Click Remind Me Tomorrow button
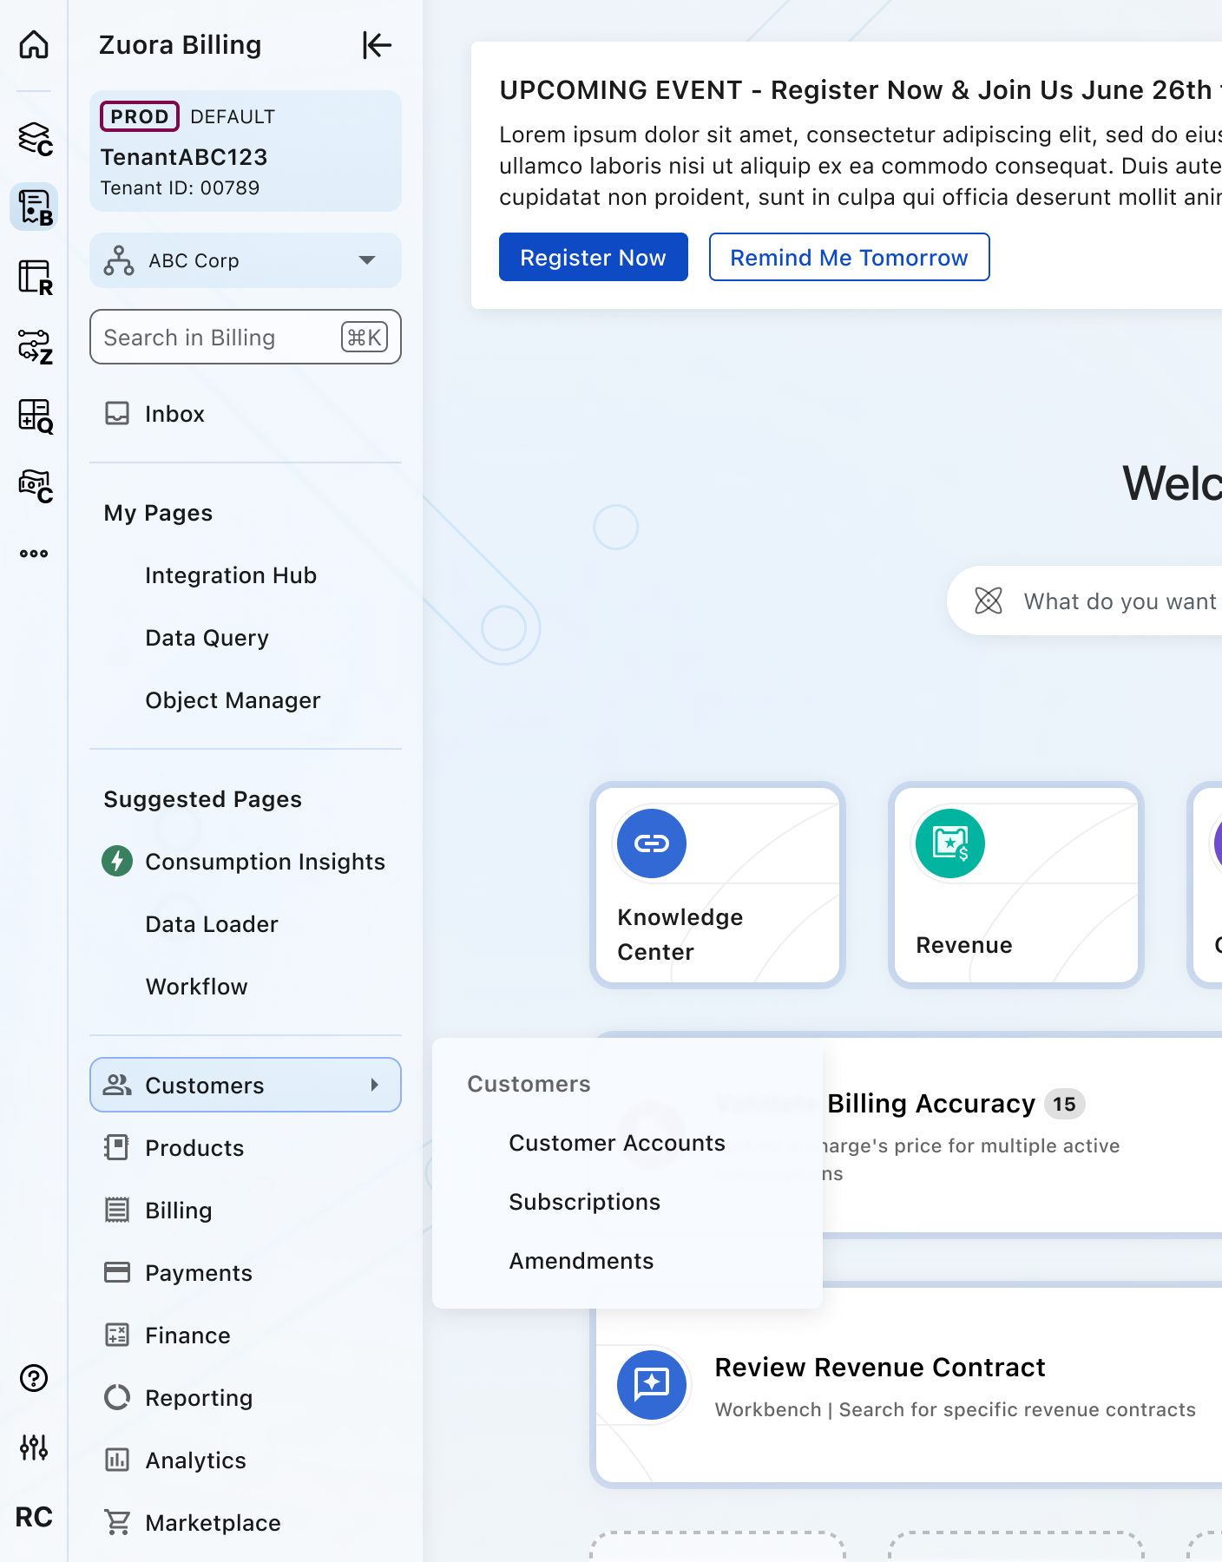The height and width of the screenshot is (1562, 1222). pyautogui.click(x=848, y=258)
